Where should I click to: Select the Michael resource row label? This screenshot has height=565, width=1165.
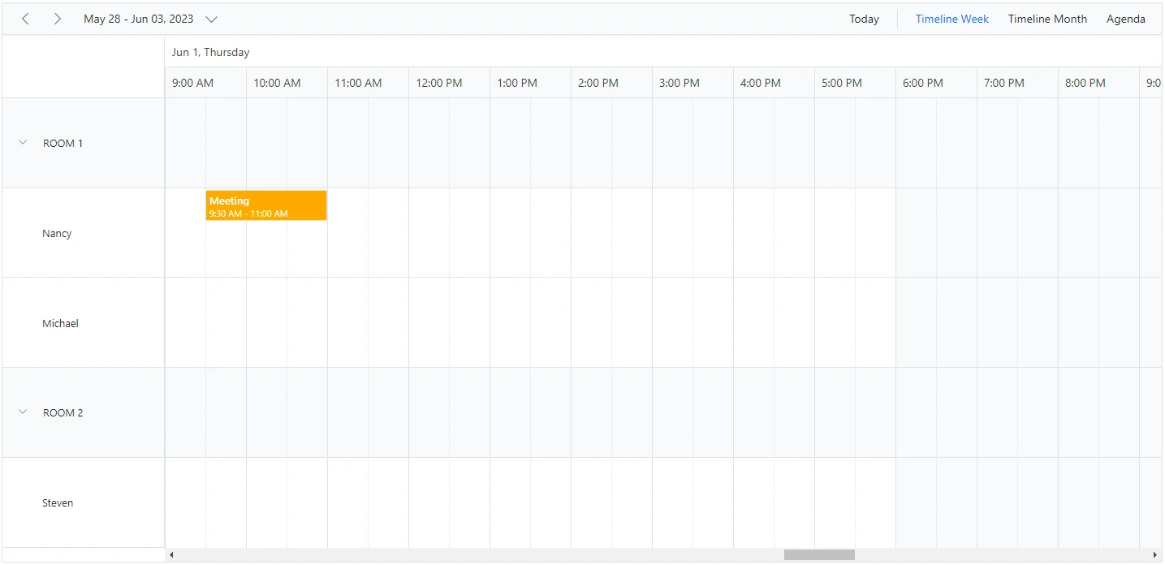pyautogui.click(x=60, y=323)
